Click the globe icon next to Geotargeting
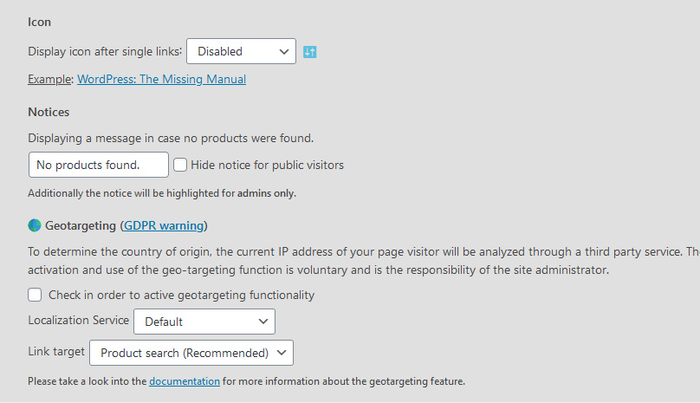This screenshot has width=700, height=403. point(35,225)
